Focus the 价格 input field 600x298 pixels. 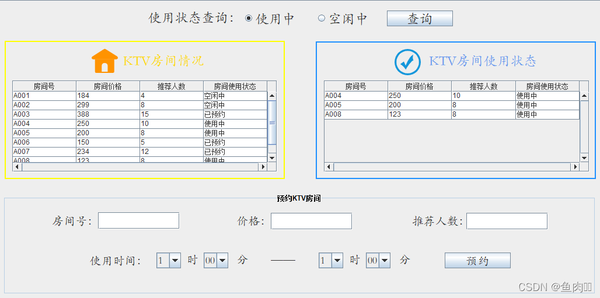311,220
